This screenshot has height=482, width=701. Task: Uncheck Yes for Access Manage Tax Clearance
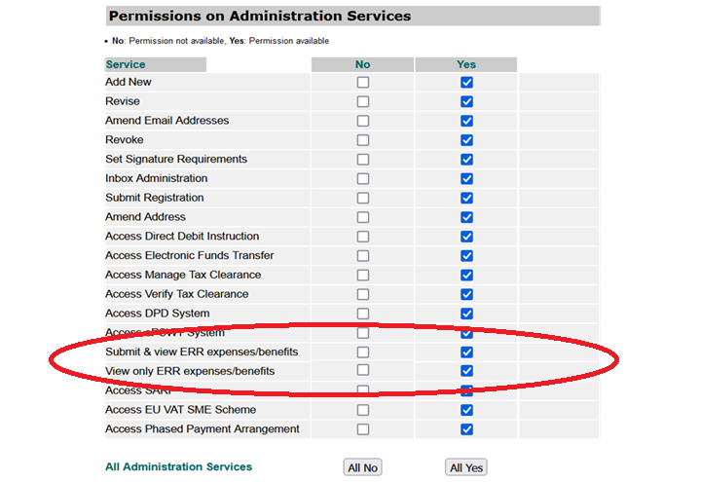[466, 275]
